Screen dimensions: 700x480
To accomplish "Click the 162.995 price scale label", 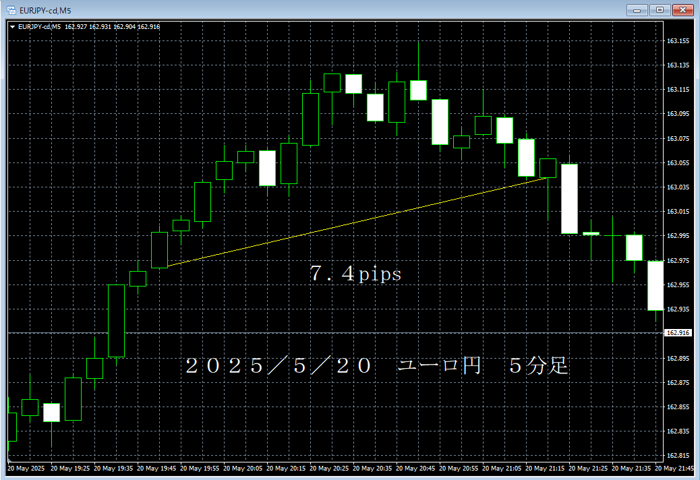I will (678, 236).
